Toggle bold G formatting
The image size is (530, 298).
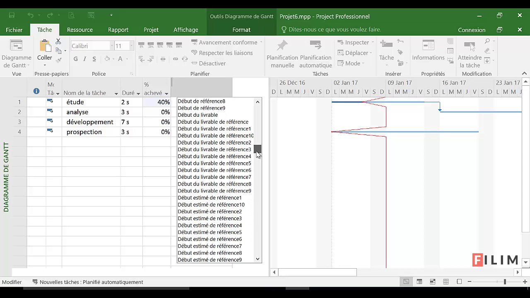pos(75,59)
